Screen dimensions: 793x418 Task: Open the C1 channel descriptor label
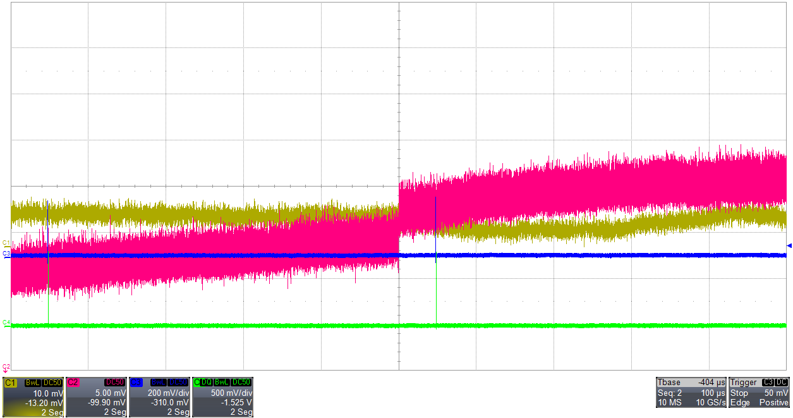(11, 383)
